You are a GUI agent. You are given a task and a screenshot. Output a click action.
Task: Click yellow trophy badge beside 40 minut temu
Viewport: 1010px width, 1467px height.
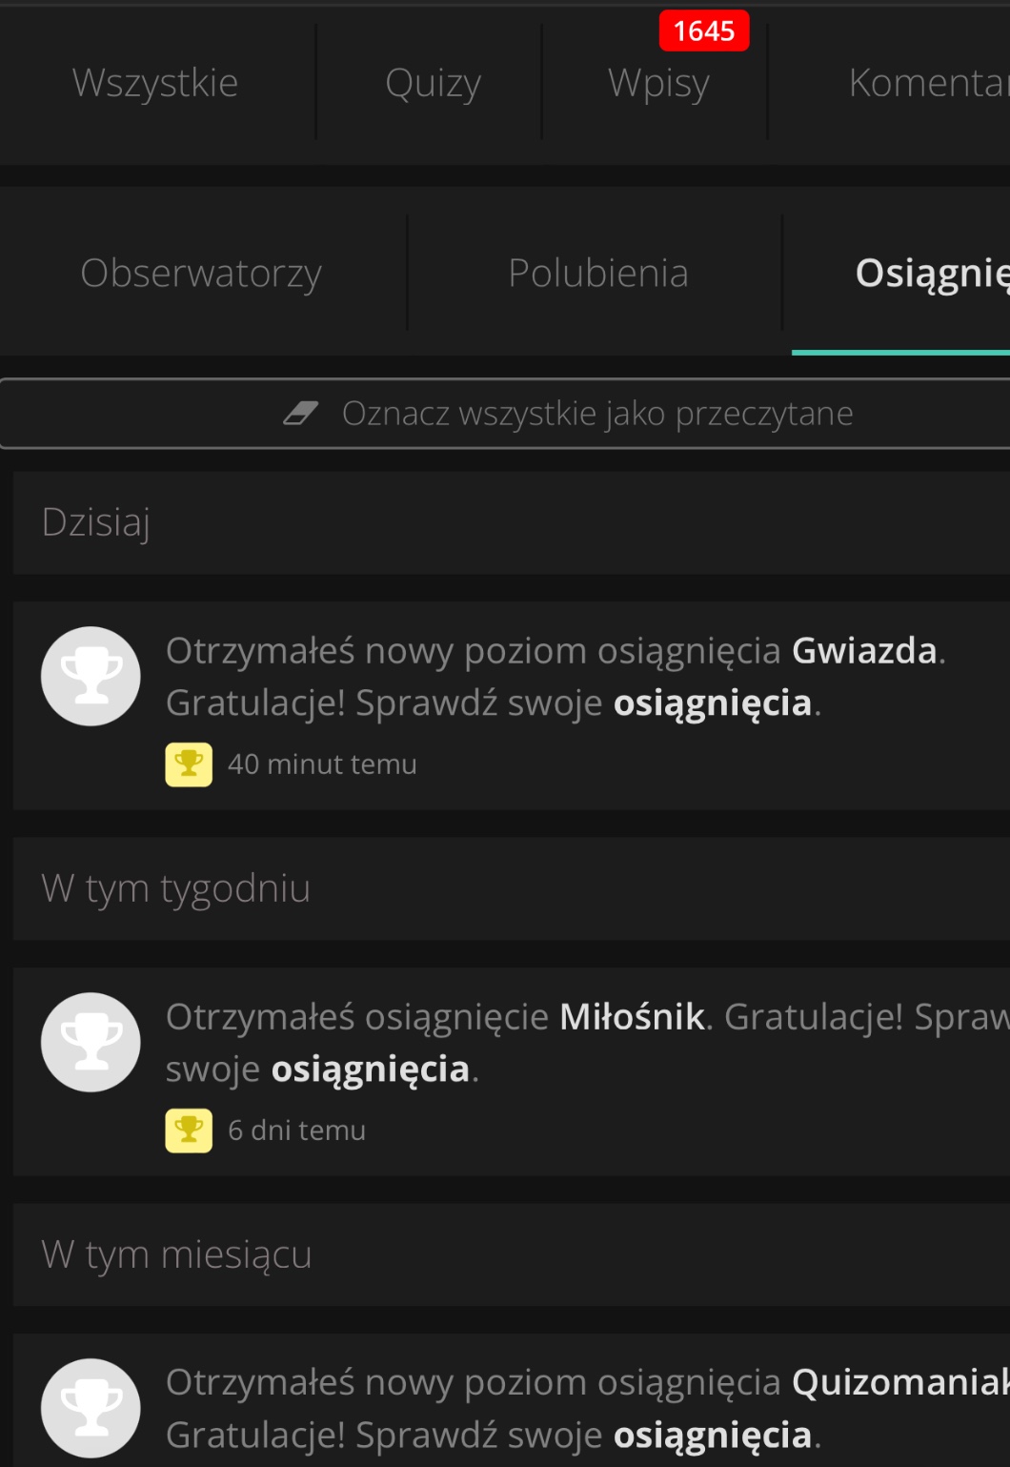[x=189, y=764]
